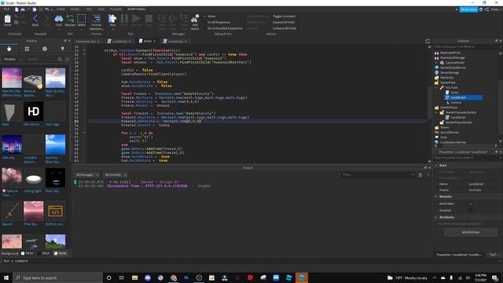Screen dimensions: 503x283
Task: Click the Play test icon
Action: click(112, 20)
